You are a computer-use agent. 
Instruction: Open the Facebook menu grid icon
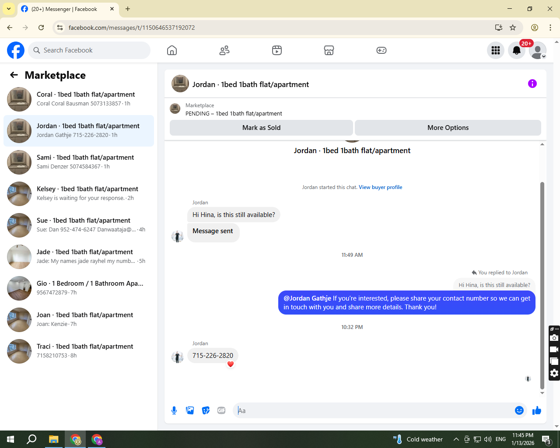(496, 50)
